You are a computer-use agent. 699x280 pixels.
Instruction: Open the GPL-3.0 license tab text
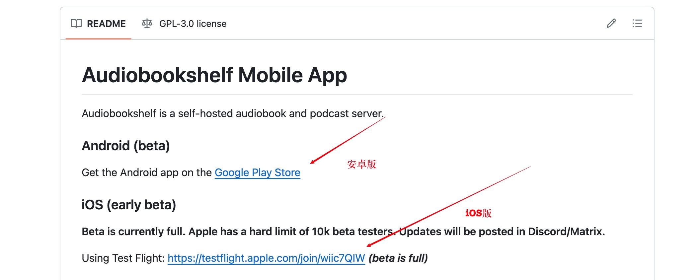[x=193, y=24]
